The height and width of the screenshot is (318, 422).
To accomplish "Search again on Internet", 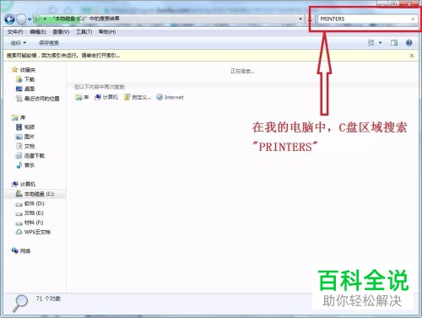I will coord(170,97).
